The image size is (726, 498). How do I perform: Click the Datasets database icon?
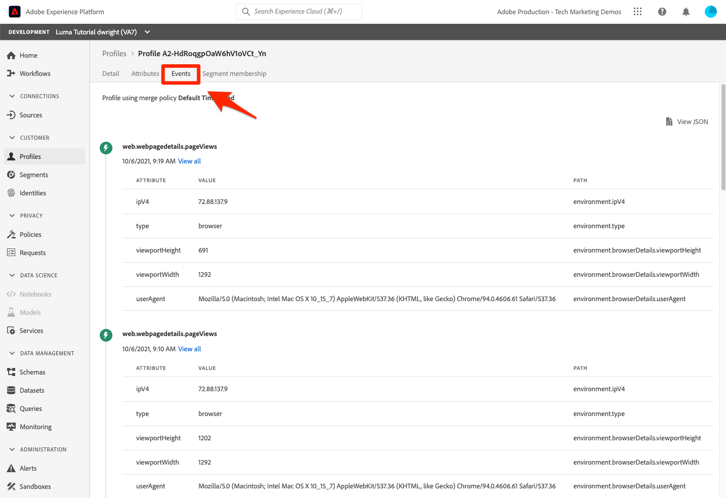(x=11, y=390)
